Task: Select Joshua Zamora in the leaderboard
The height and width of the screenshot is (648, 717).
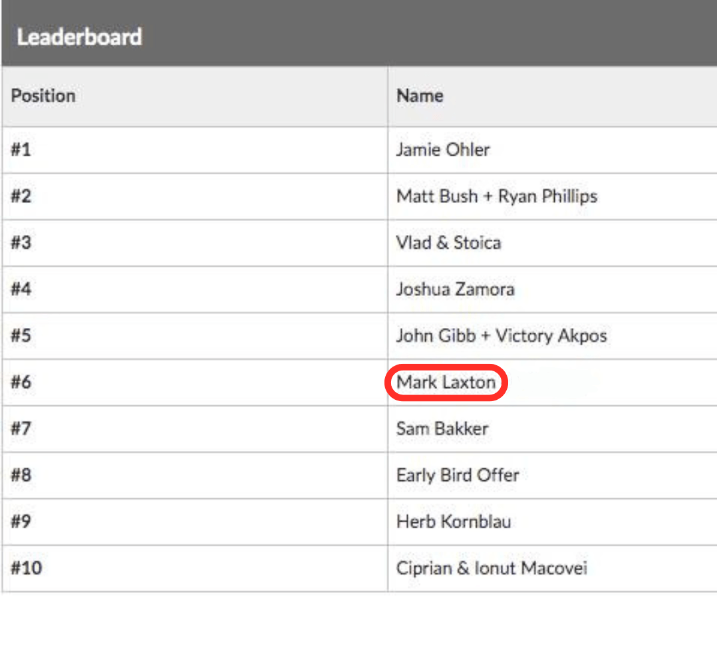Action: click(455, 289)
